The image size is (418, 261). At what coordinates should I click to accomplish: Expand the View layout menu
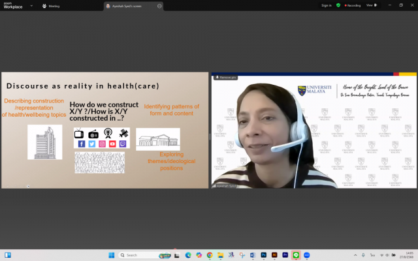(x=370, y=5)
